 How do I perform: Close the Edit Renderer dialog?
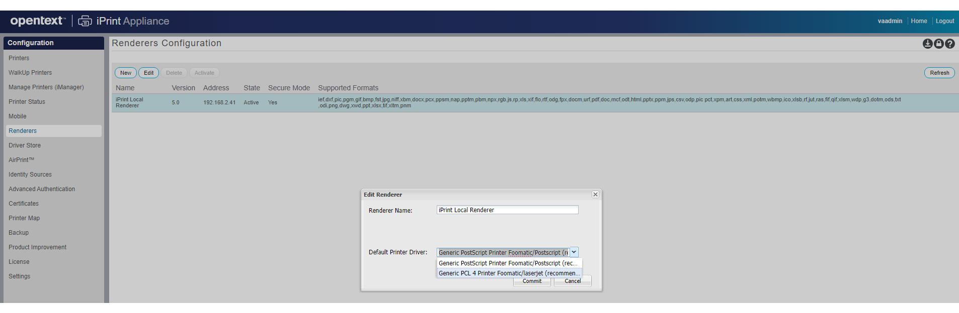coord(595,195)
